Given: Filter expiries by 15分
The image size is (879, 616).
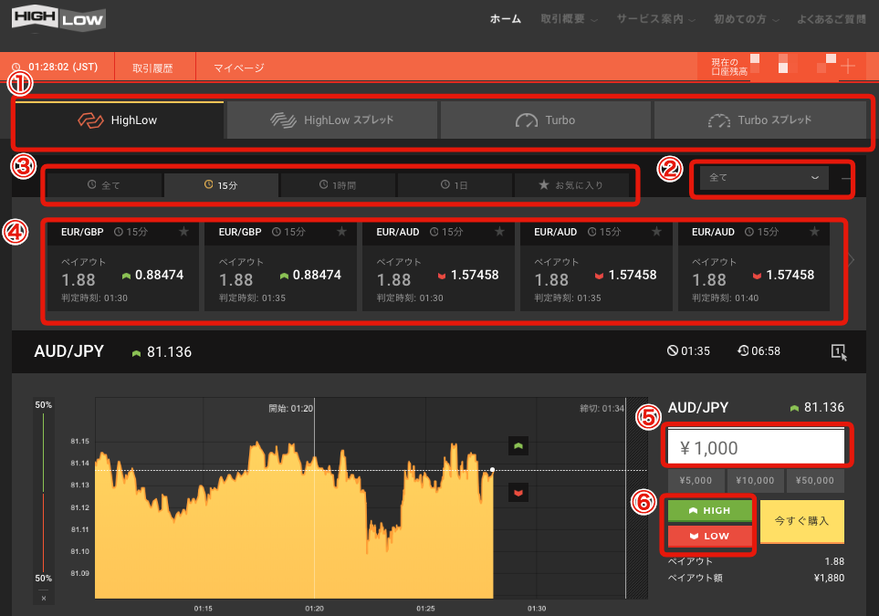Looking at the screenshot, I should point(221,185).
